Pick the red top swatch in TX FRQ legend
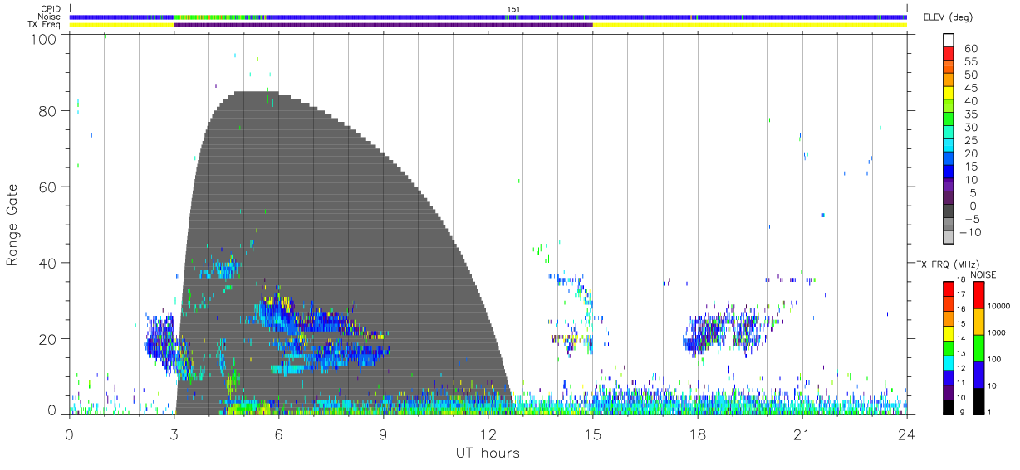The image size is (1020, 470). 948,289
